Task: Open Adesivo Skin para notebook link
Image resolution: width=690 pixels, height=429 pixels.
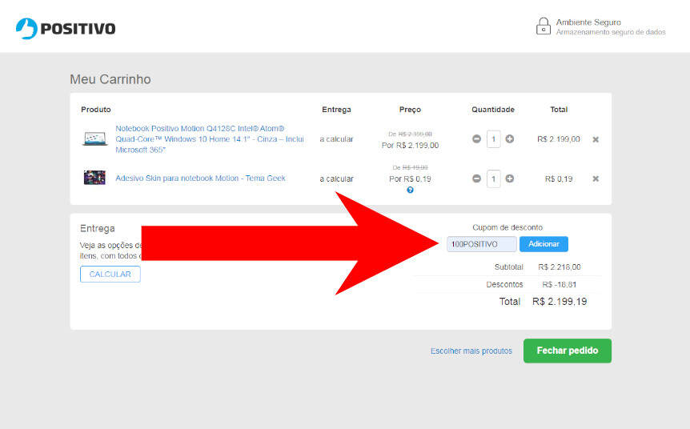Action: (200, 178)
